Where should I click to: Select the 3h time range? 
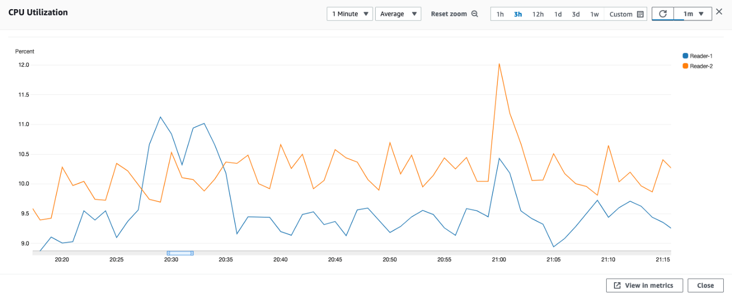[x=518, y=14]
